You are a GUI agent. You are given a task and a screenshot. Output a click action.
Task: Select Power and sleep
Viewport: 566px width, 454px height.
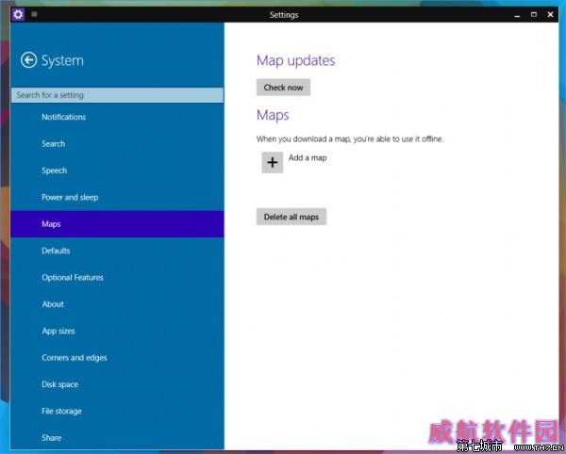point(117,197)
